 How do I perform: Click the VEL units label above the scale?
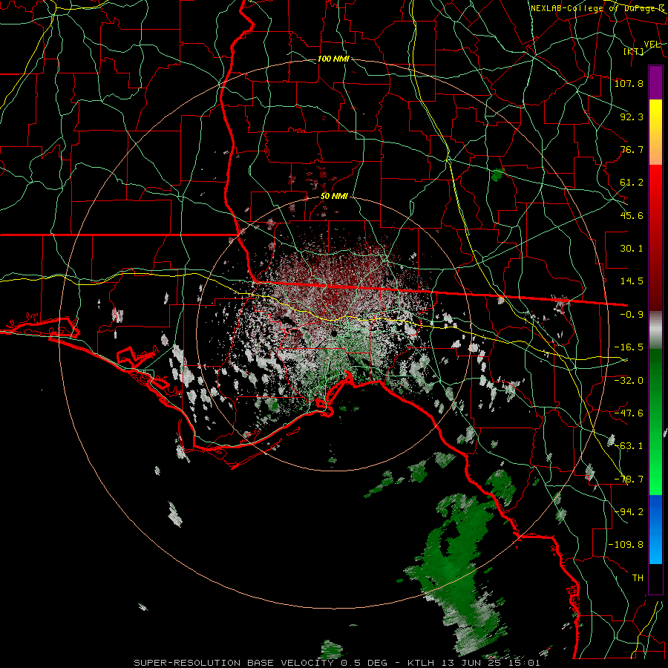click(x=652, y=45)
